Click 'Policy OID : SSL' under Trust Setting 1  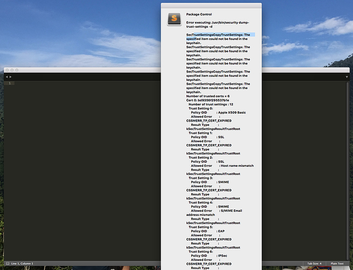point(207,137)
